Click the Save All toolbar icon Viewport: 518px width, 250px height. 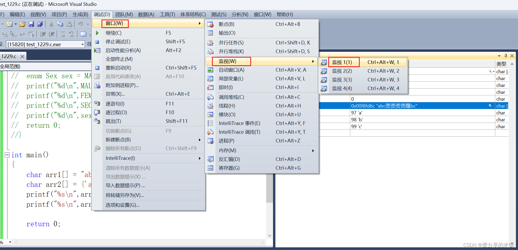click(x=40, y=24)
